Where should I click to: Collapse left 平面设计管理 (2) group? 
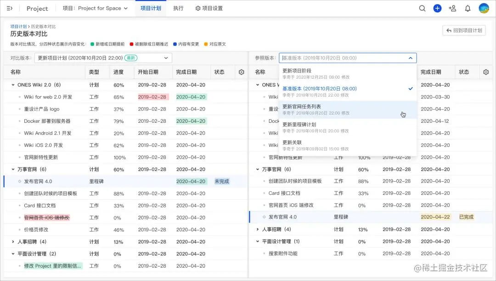[13, 254]
